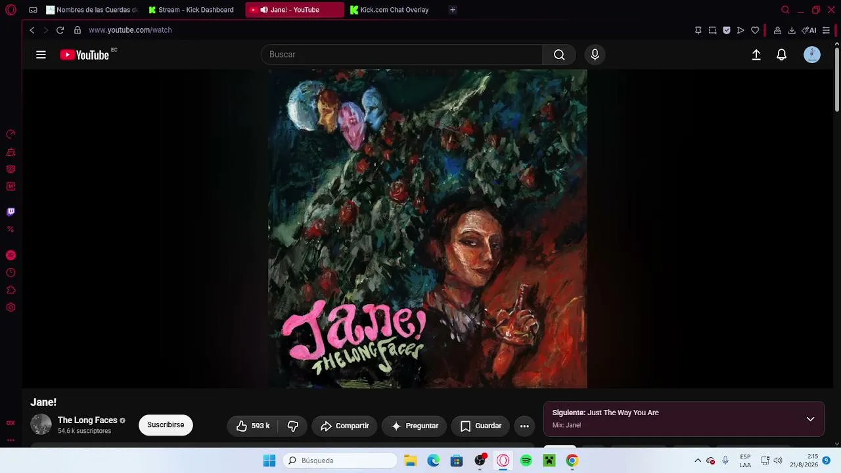
Task: Open the YouTube hamburger guide menu
Action: 41,55
